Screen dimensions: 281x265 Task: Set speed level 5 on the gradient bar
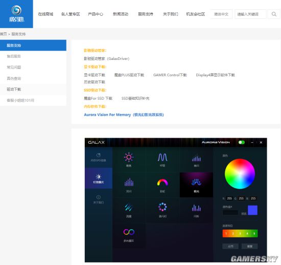[254, 233]
